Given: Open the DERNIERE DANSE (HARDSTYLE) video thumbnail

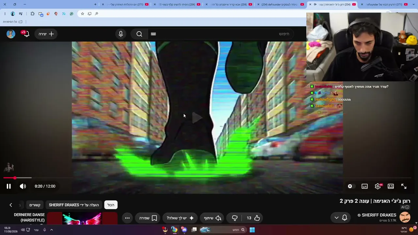Looking at the screenshot, I should [x=82, y=218].
